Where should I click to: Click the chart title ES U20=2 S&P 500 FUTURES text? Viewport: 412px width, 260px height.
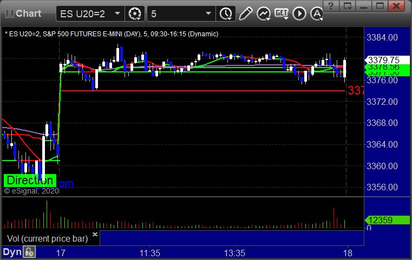[x=112, y=34]
